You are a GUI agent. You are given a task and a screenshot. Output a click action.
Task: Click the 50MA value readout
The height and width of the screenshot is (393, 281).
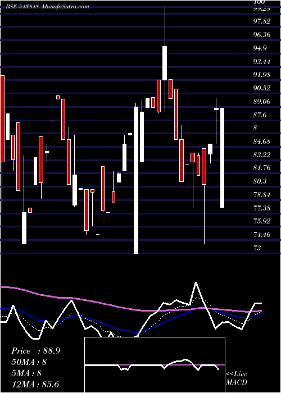click(x=29, y=362)
